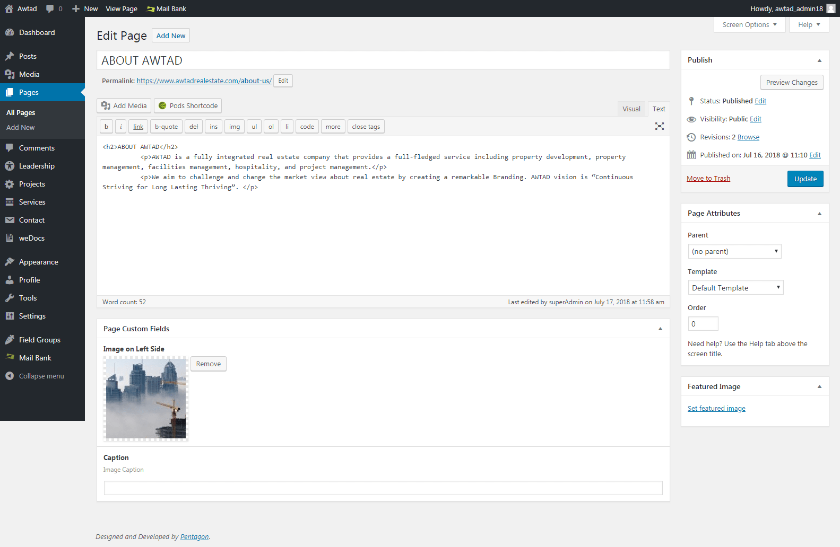The height and width of the screenshot is (547, 840).
Task: Collapse the Featured Image panel
Action: click(819, 387)
